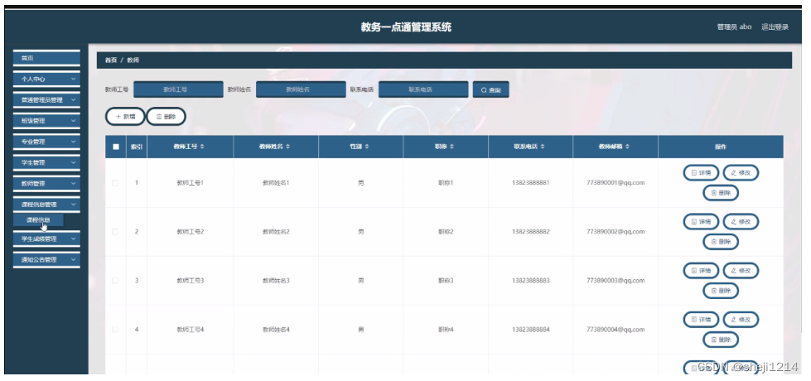Focus the 教师工号 search input
The height and width of the screenshot is (381, 811).
[x=178, y=89]
